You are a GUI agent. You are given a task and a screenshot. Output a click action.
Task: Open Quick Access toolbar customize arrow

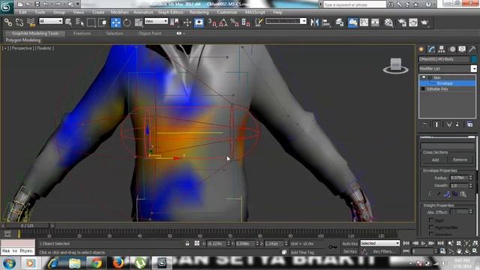click(x=78, y=4)
